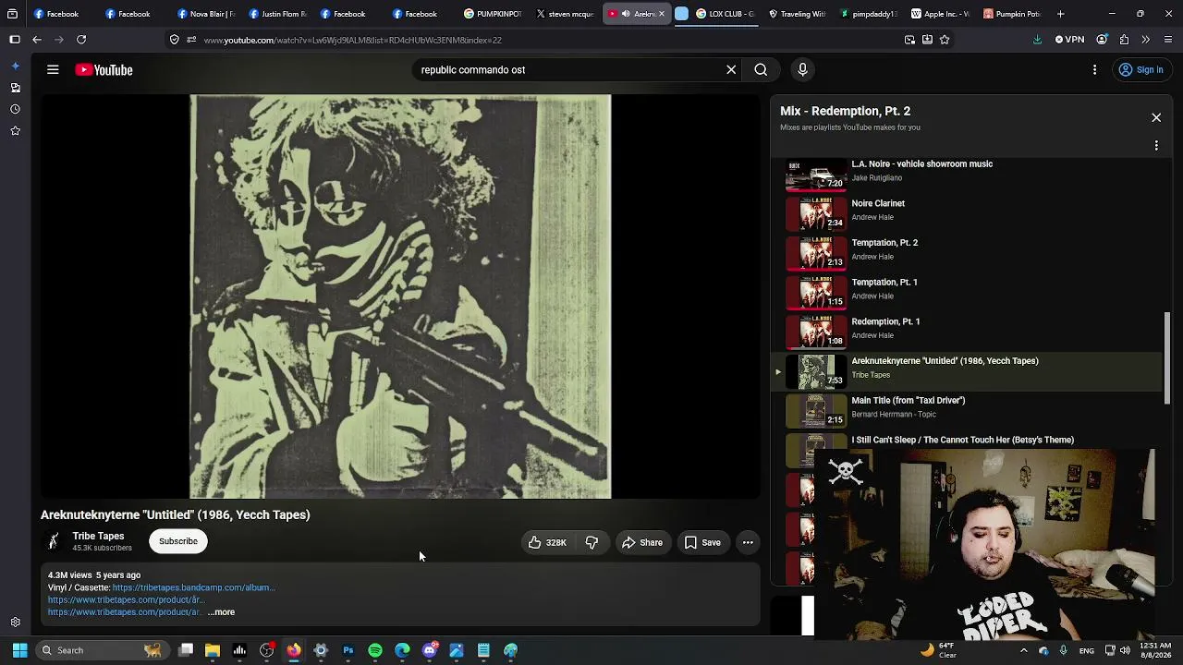The height and width of the screenshot is (665, 1183).
Task: Bookmark this page with the star icon
Action: 944,40
